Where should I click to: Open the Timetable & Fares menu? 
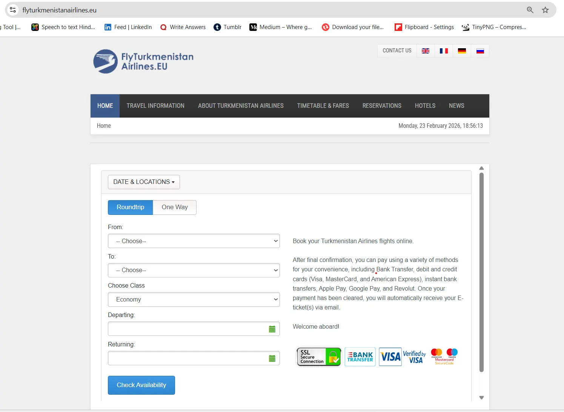(323, 106)
